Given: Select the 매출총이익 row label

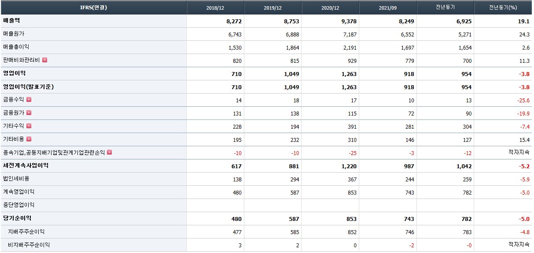Looking at the screenshot, I should pyautogui.click(x=16, y=47).
